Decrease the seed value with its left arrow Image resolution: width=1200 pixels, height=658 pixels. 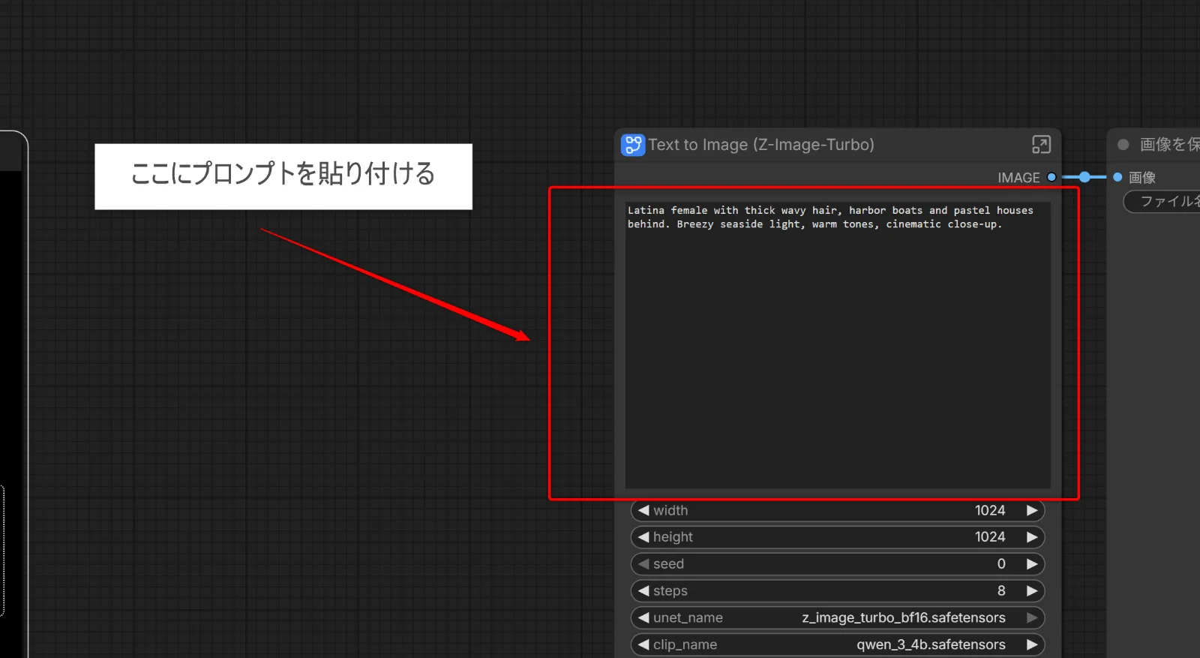click(643, 564)
